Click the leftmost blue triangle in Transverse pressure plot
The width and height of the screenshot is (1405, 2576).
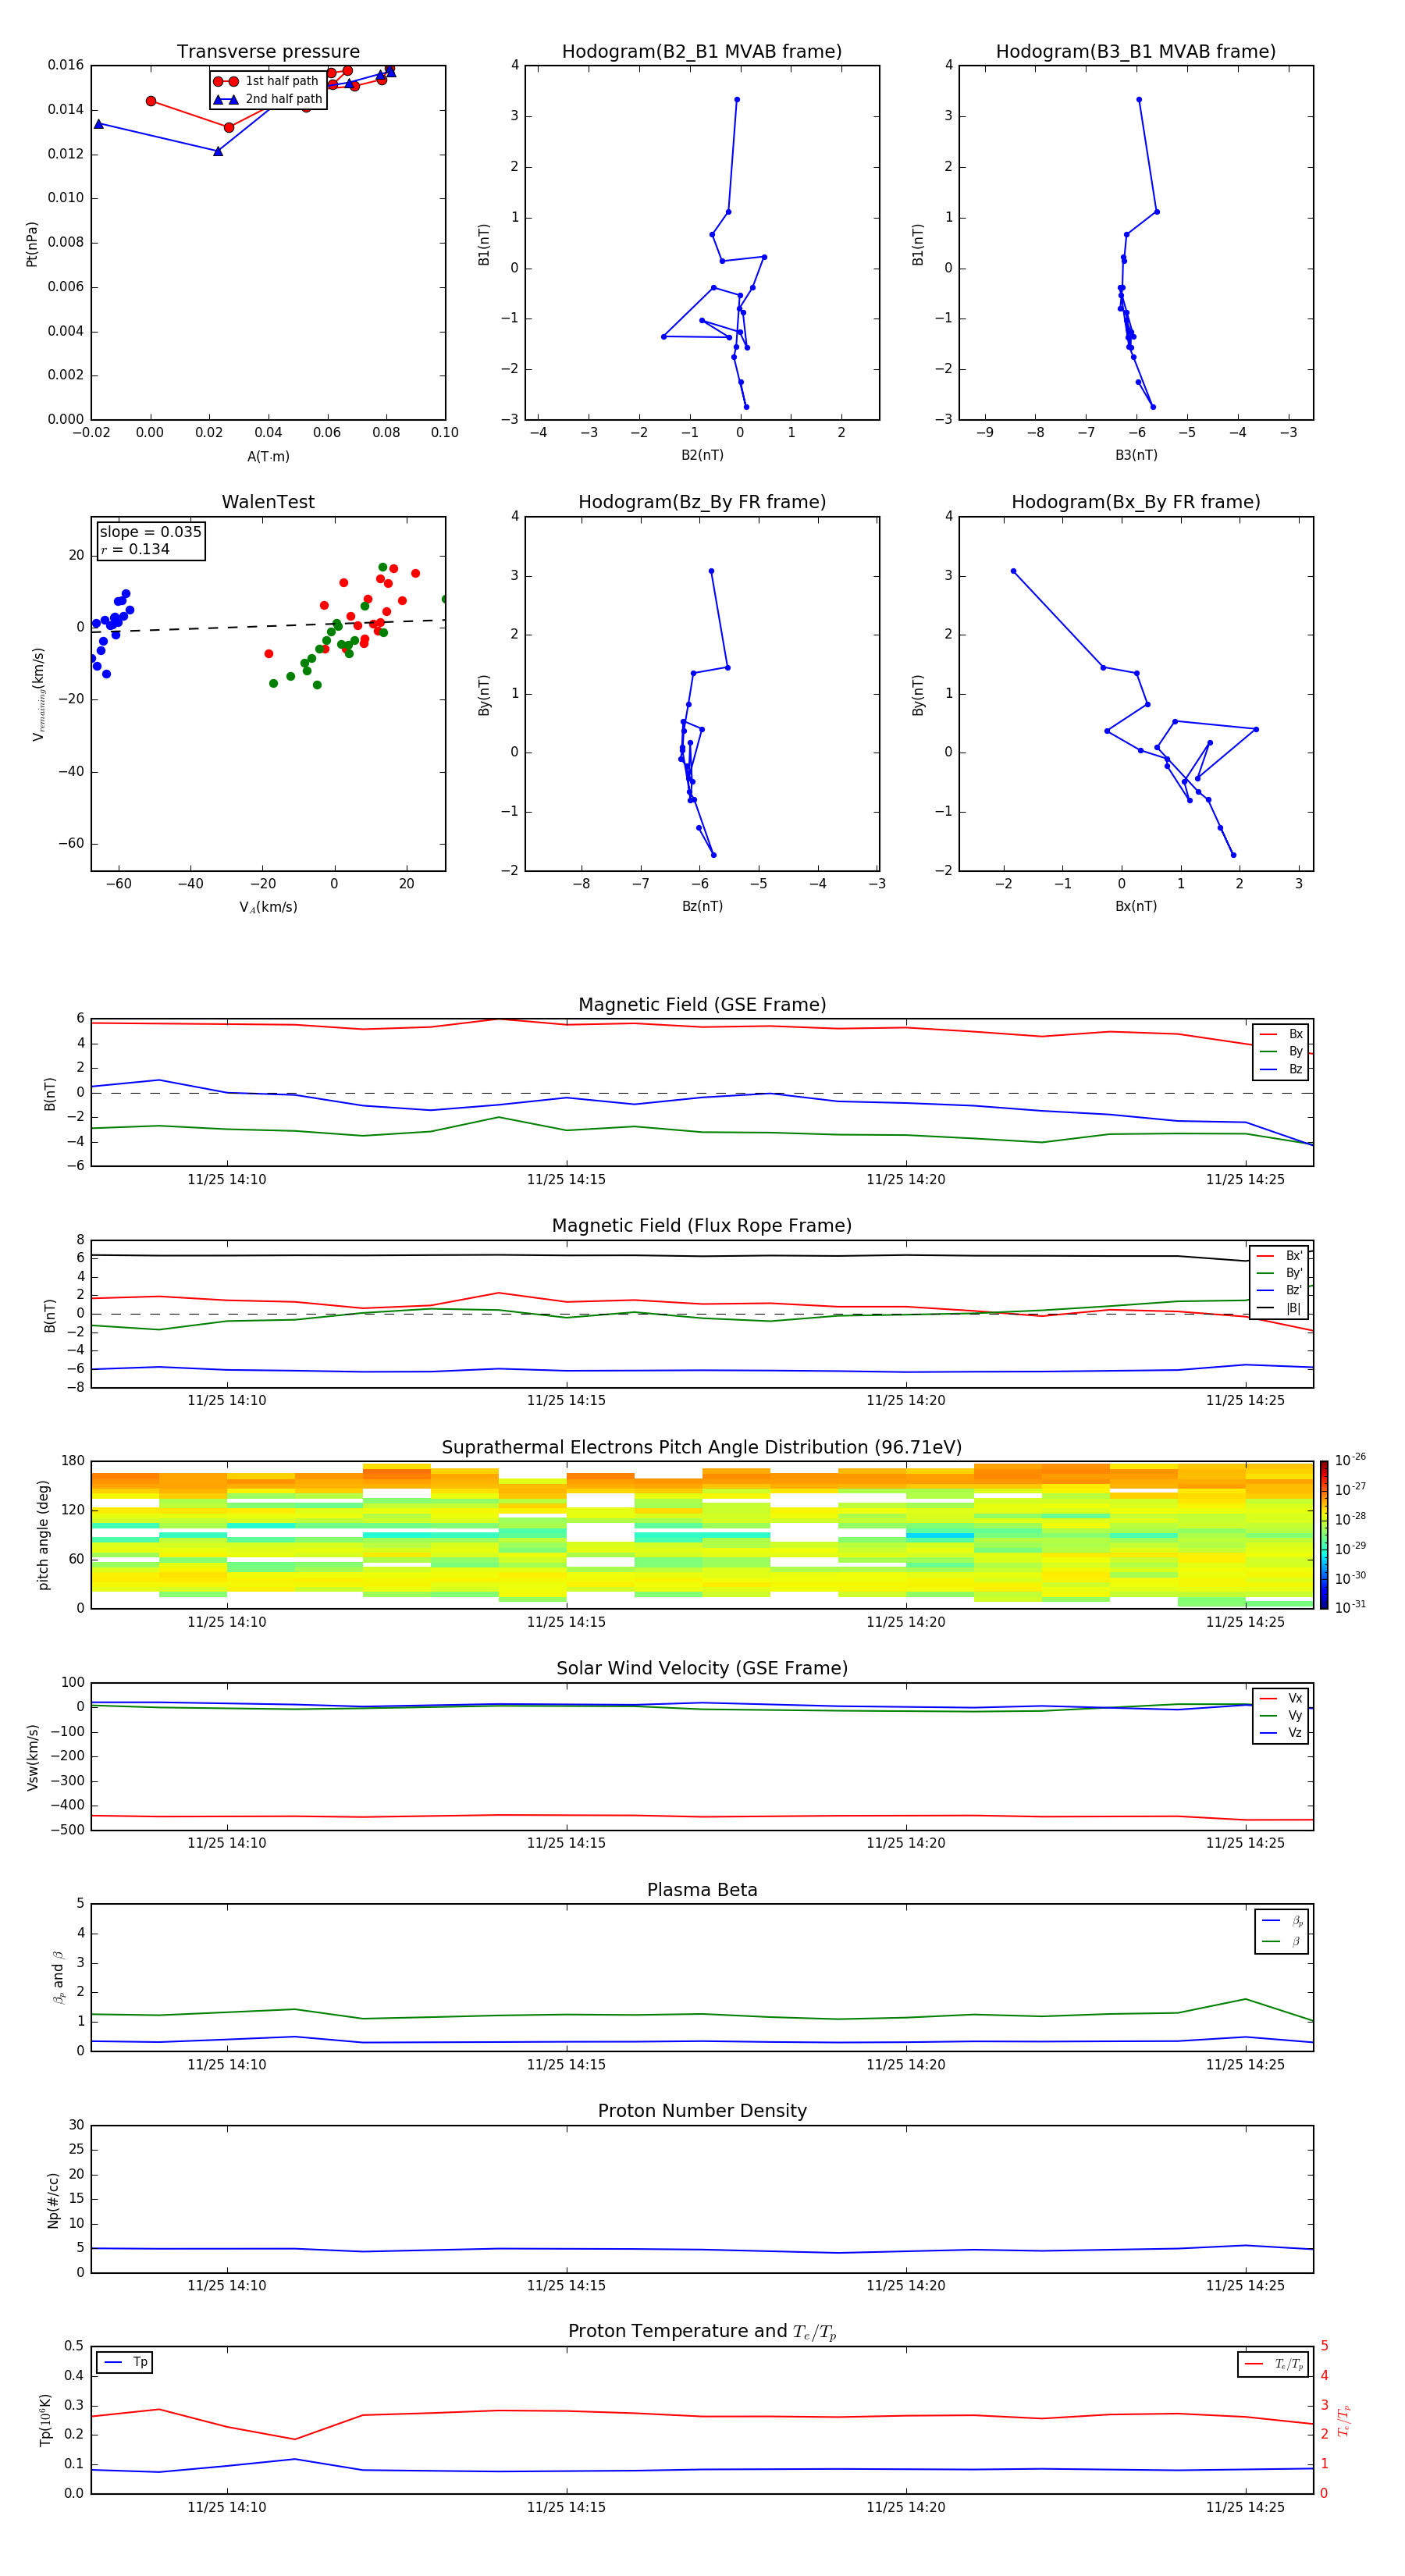(98, 124)
